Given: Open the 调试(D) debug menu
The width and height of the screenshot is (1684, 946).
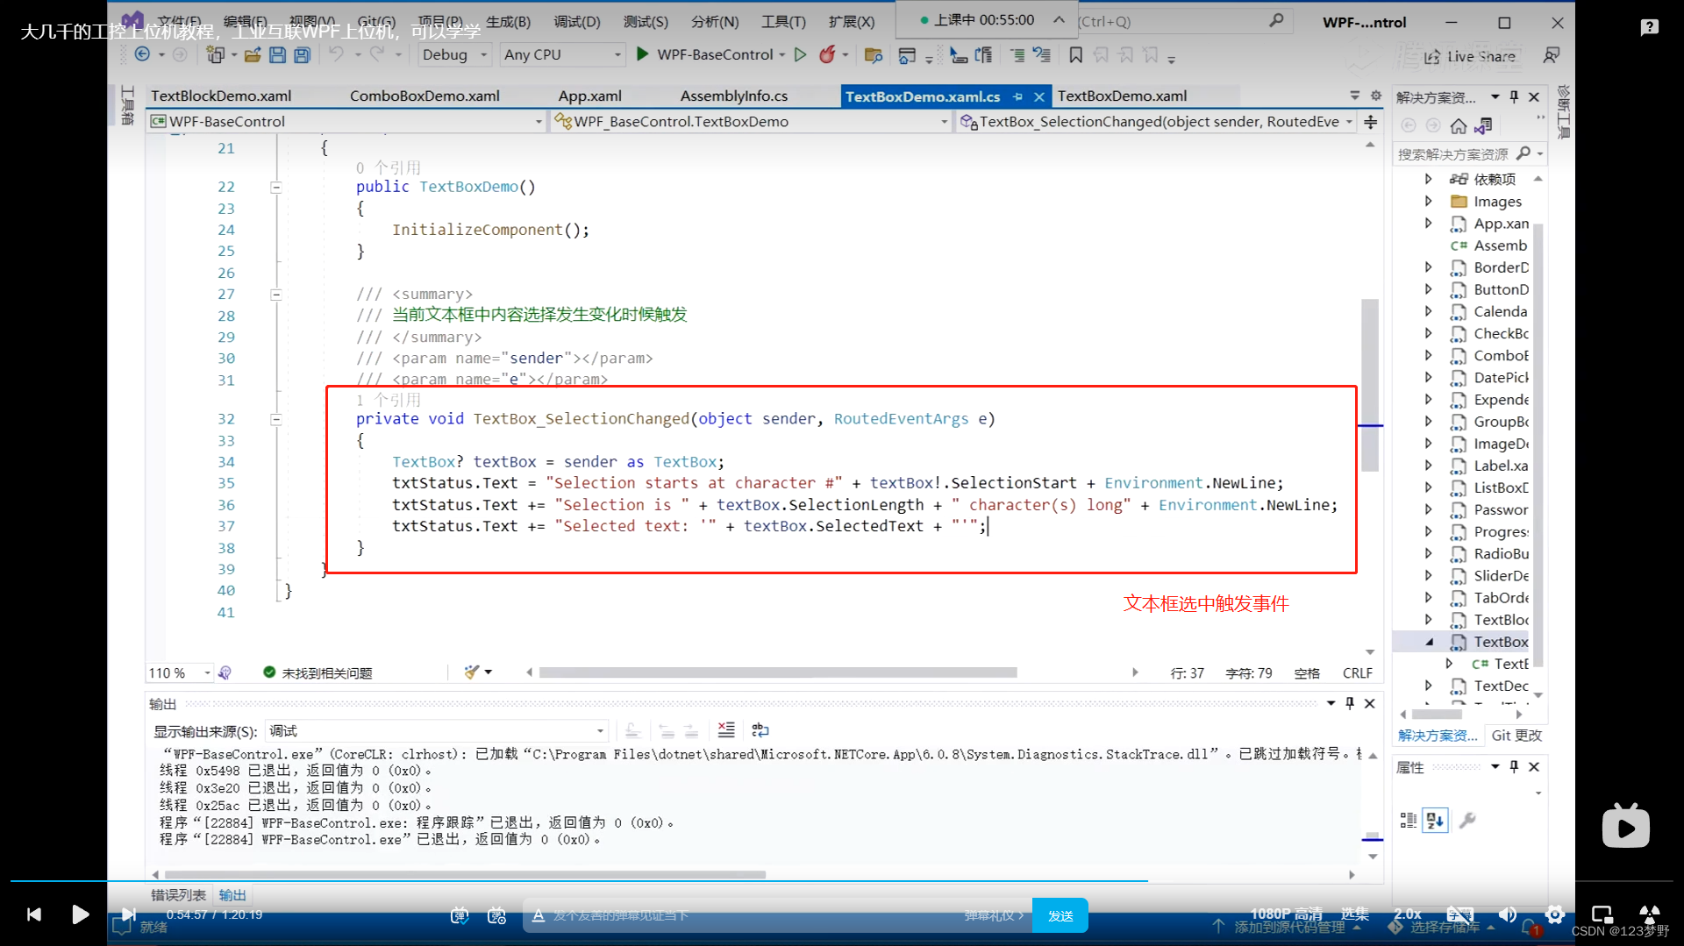Looking at the screenshot, I should (577, 21).
